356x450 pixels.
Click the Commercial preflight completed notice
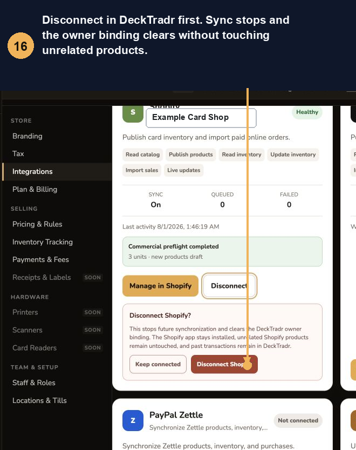[222, 252]
